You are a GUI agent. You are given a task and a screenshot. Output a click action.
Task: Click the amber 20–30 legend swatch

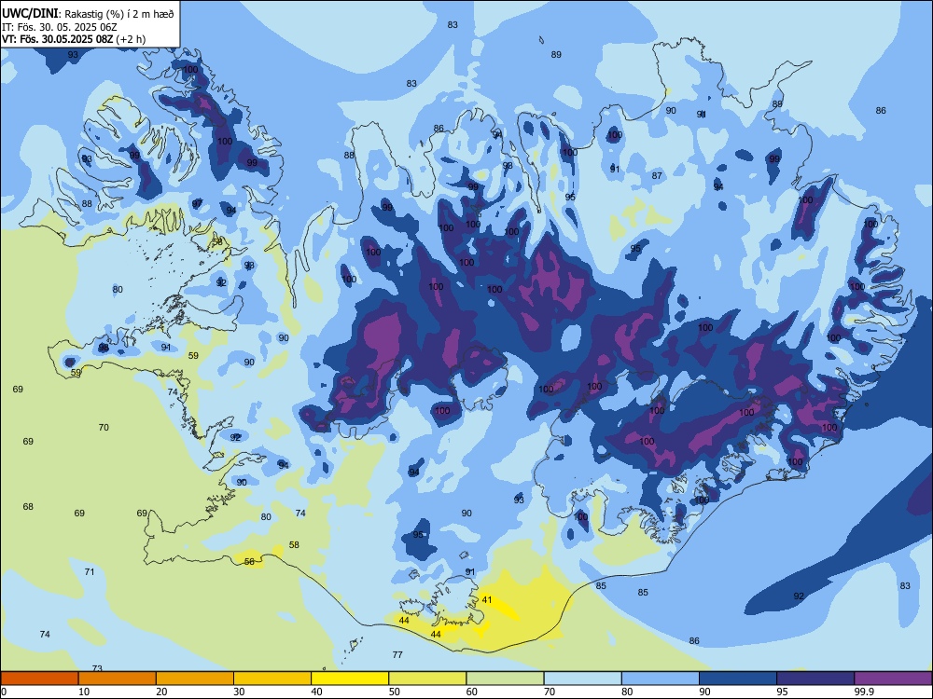coord(195,678)
